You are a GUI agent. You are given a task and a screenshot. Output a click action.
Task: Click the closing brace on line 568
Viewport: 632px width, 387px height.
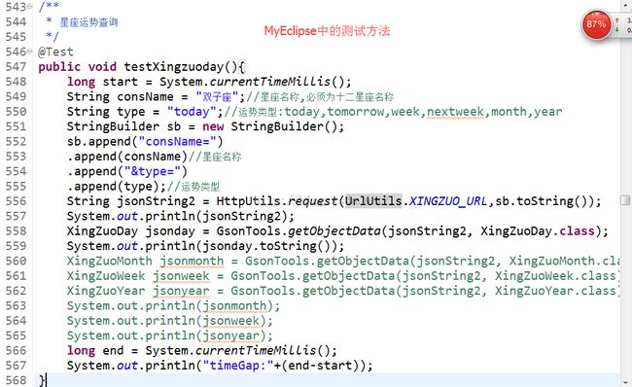click(x=42, y=380)
